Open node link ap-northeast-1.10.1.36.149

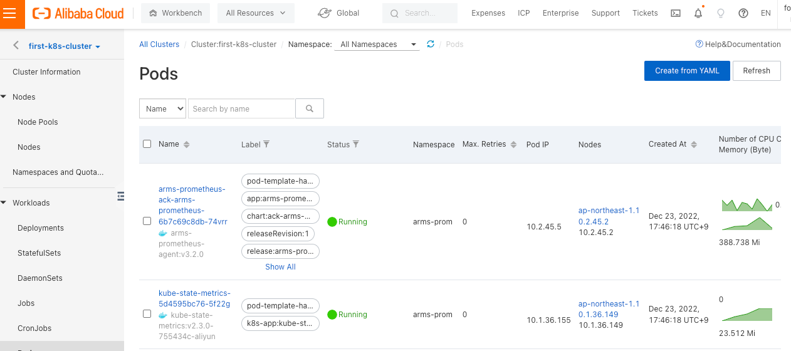(x=609, y=309)
